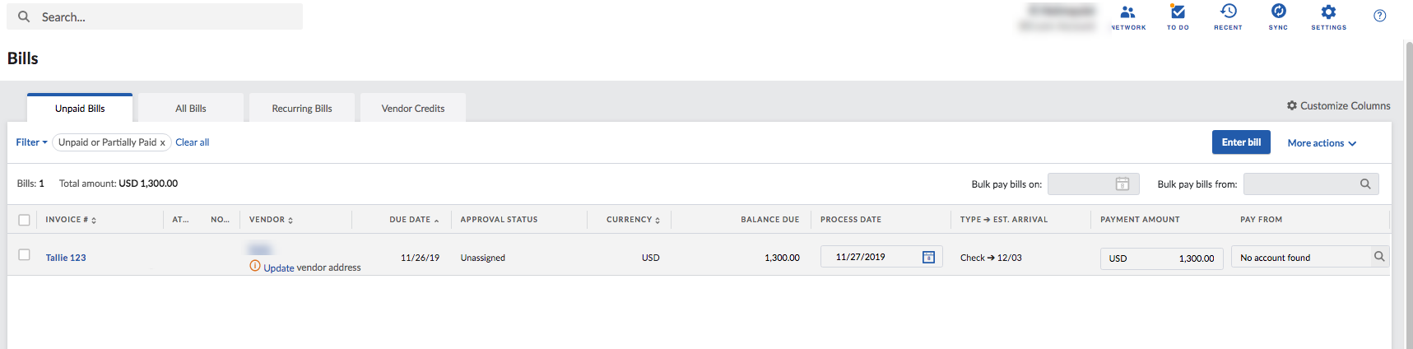Open the Settings gear icon
The image size is (1413, 349).
[x=1328, y=12]
